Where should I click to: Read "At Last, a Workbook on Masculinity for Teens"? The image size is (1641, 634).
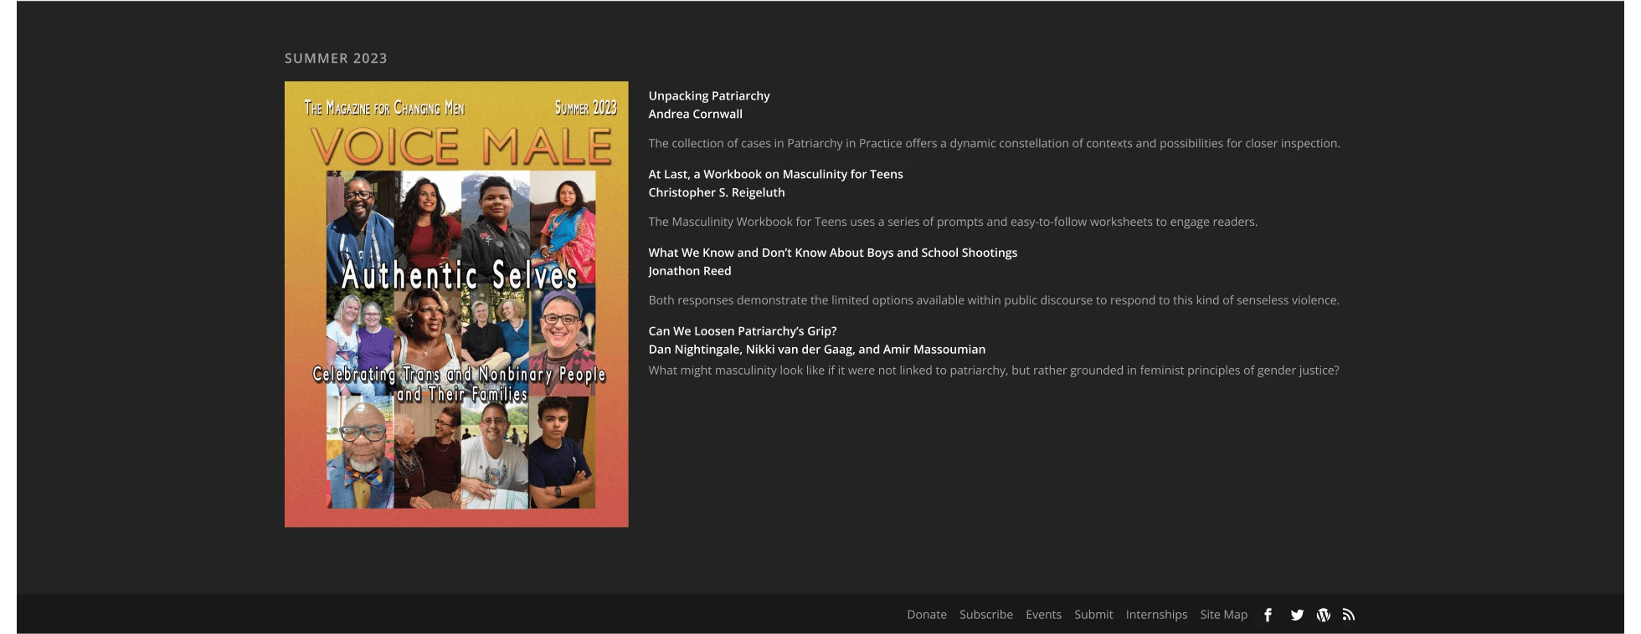(775, 175)
